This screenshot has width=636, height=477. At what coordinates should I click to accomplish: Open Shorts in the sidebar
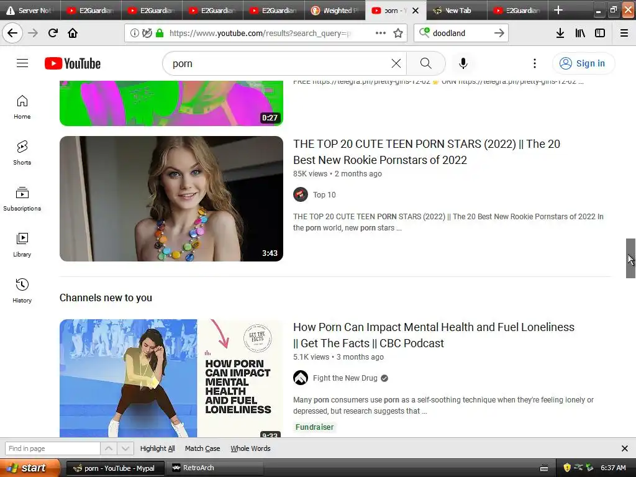pyautogui.click(x=22, y=153)
